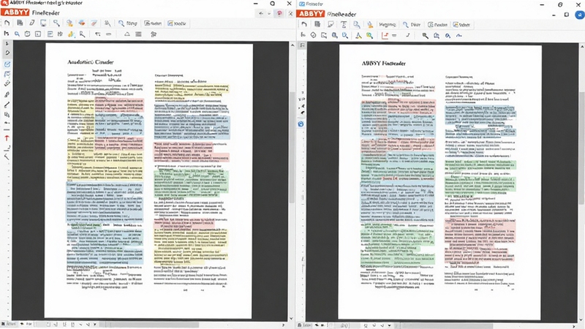Click the green highlighted magnifier icon in right window
This screenshot has height=329, width=585.
[369, 35]
